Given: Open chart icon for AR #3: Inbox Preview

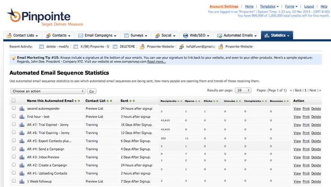Looking at the screenshot, I should 22,157.
